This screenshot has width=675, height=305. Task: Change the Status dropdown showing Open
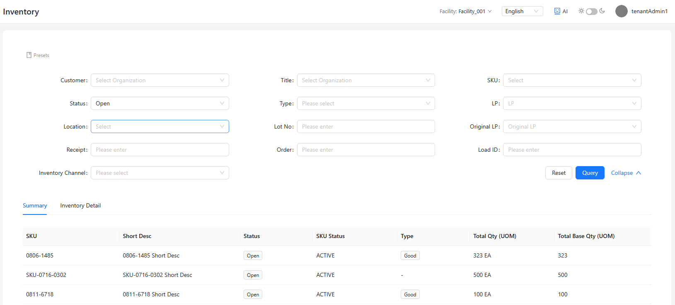(x=160, y=103)
